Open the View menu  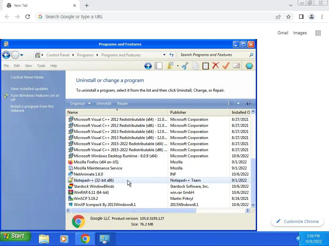(x=28, y=66)
